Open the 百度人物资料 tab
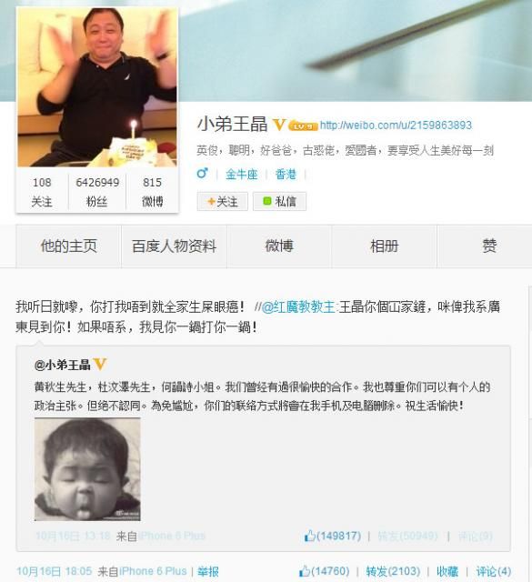The height and width of the screenshot is (582, 532). [x=174, y=246]
